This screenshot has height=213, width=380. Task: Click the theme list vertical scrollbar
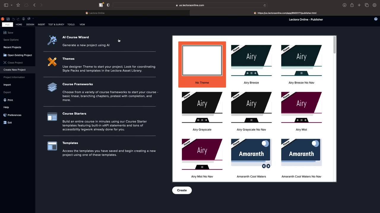[x=335, y=109]
